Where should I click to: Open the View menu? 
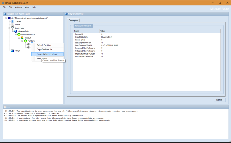(x=27, y=7)
